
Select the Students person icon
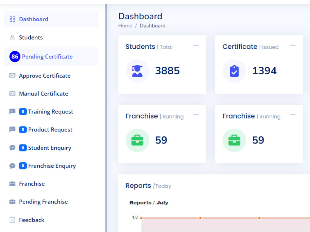point(12,37)
